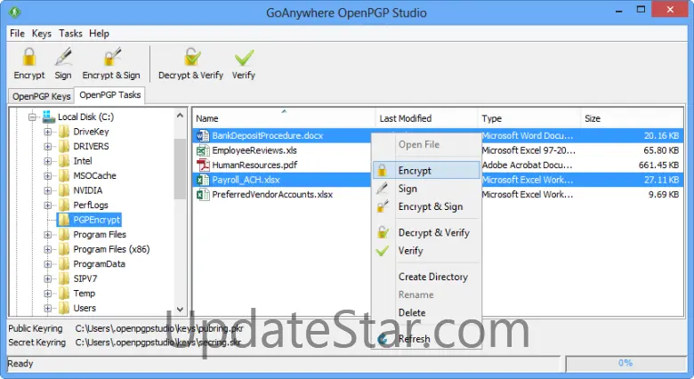This screenshot has height=379, width=694.
Task: Select the Intel folder label
Action: point(83,161)
